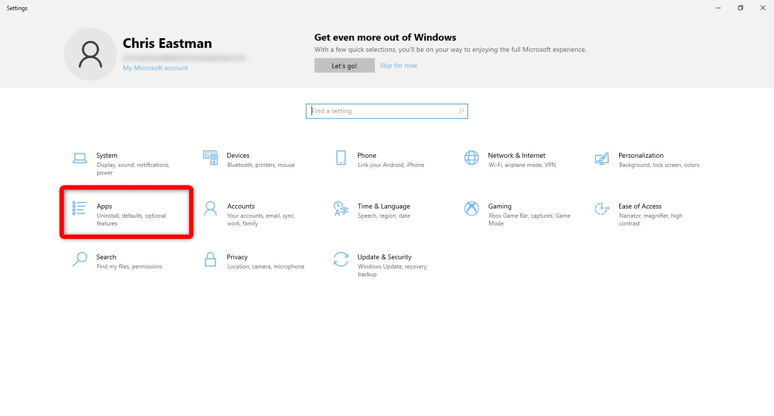The width and height of the screenshot is (774, 416).
Task: Click 'Narrator, magnifier, high contrast' description
Action: click(651, 220)
